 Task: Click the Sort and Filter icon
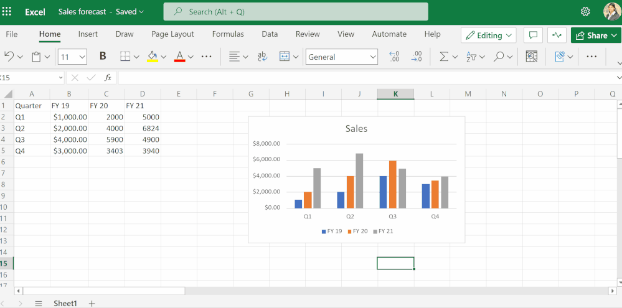(x=471, y=57)
